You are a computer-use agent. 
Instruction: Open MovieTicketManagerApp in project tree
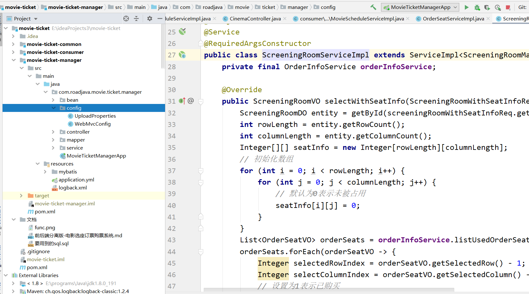96,156
